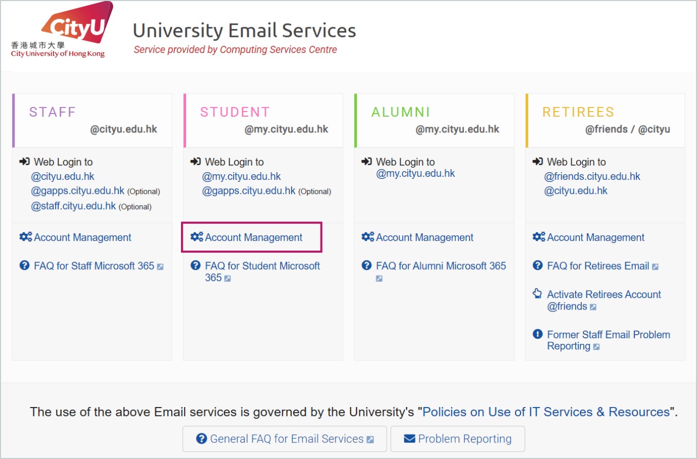The width and height of the screenshot is (697, 459).
Task: Open alumni @my.cityu.edu.hk web login
Action: [x=416, y=173]
